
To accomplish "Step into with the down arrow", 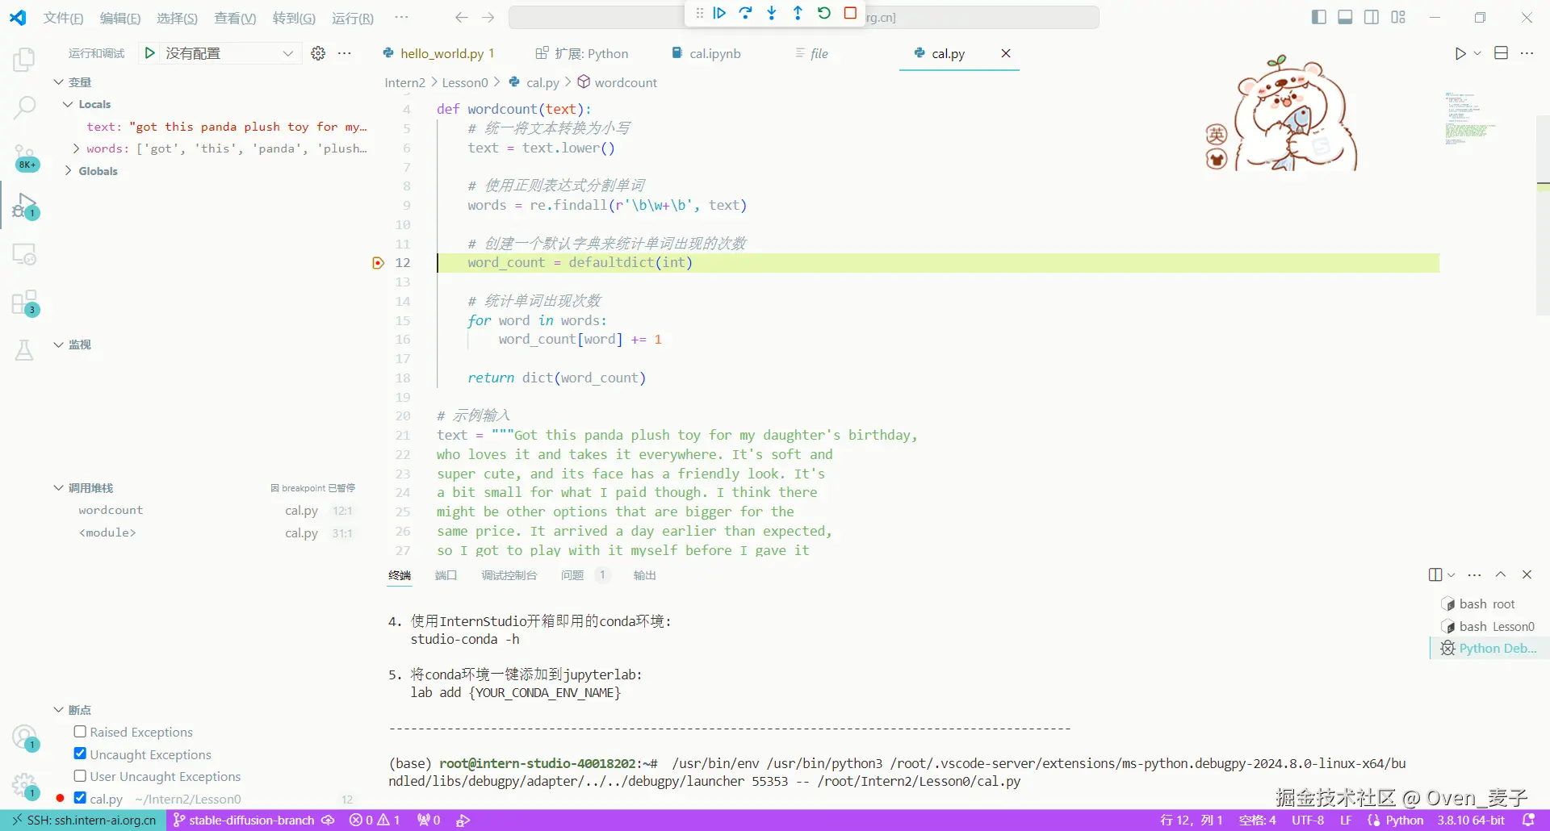I will click(772, 14).
